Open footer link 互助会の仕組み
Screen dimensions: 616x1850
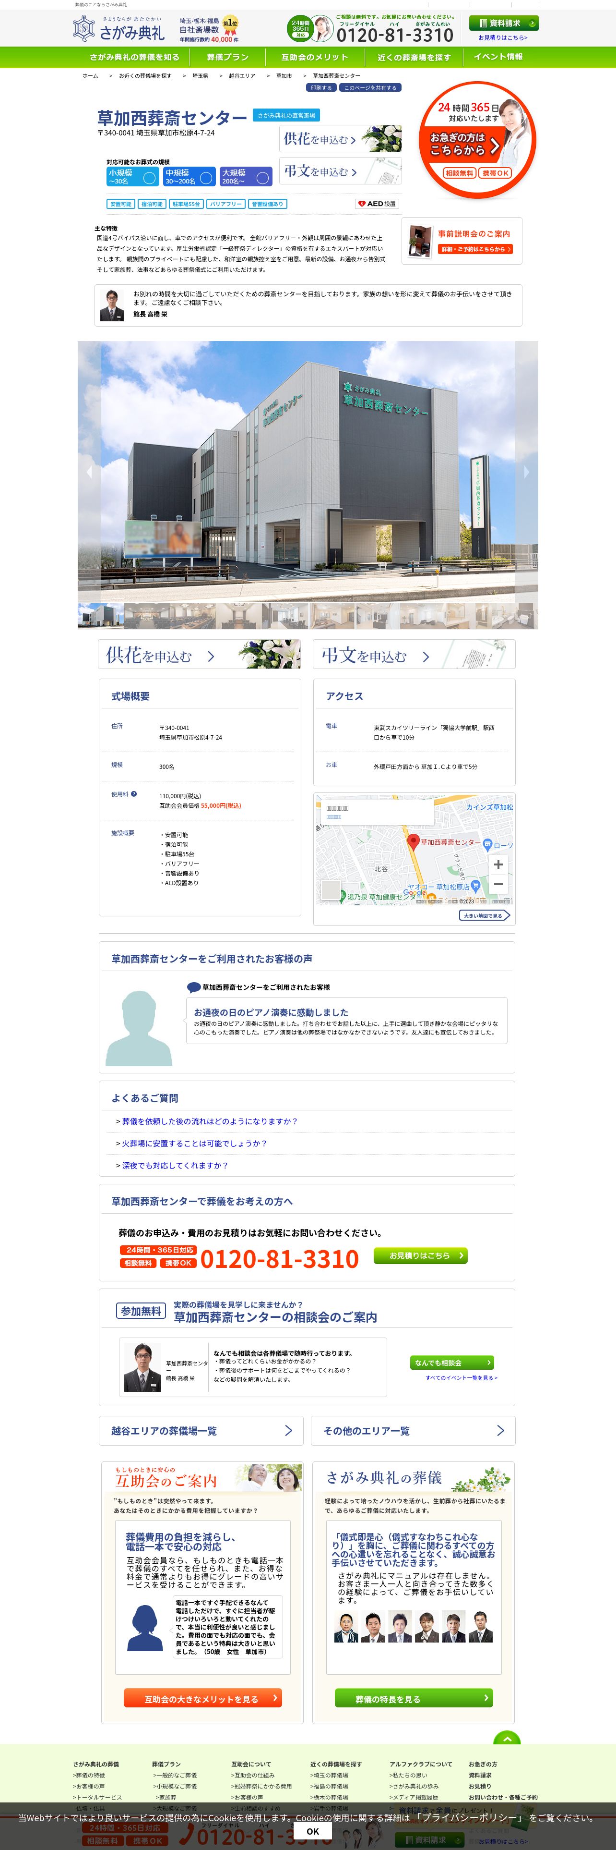pos(253,1775)
